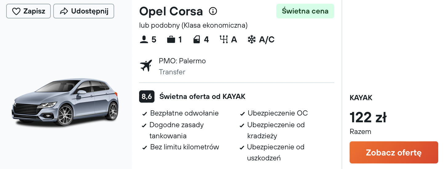Click the heart icon on Zapisz
Viewport: 445px width, 169px height.
[16, 11]
